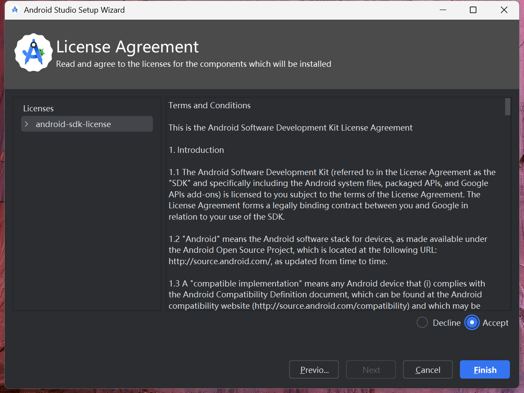This screenshot has width=524, height=393.
Task: Maximize the Setup Wizard window
Action: coord(473,10)
